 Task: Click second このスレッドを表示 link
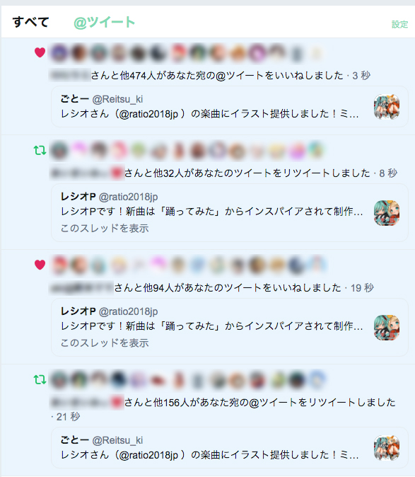coord(105,343)
